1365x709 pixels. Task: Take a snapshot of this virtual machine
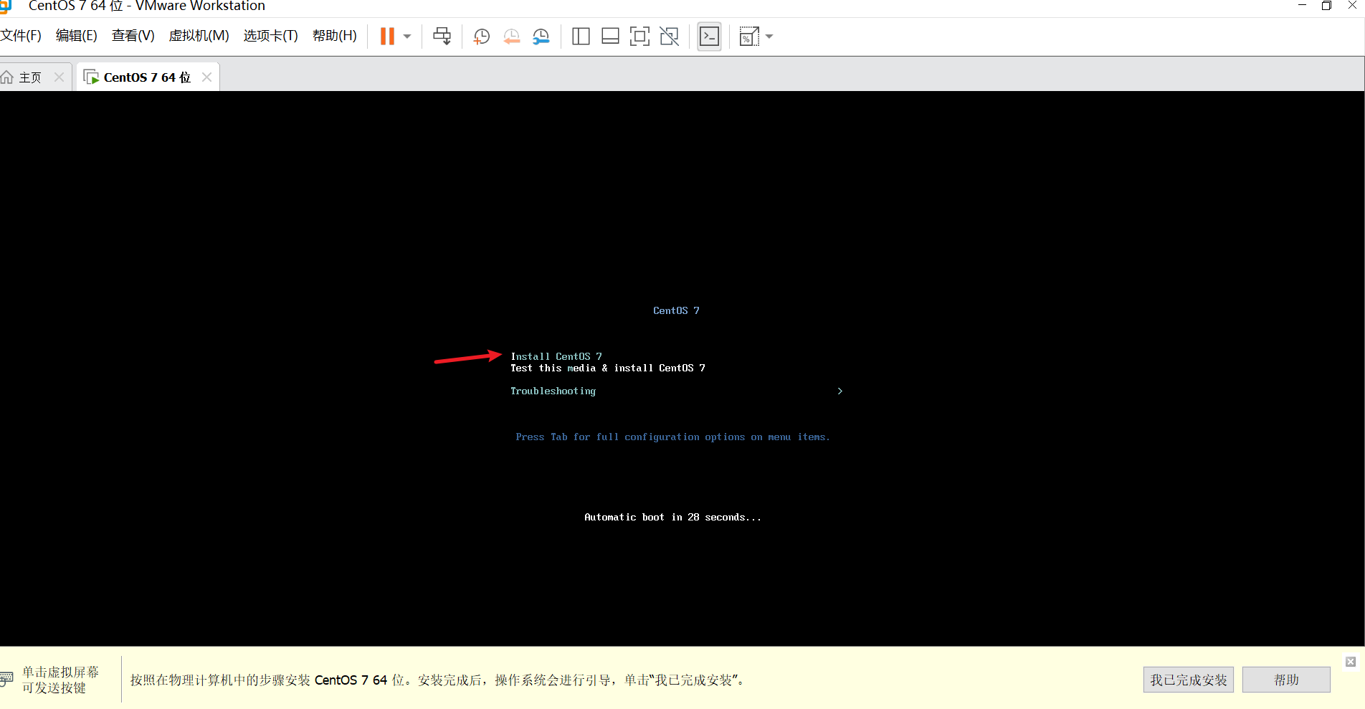pyautogui.click(x=482, y=37)
